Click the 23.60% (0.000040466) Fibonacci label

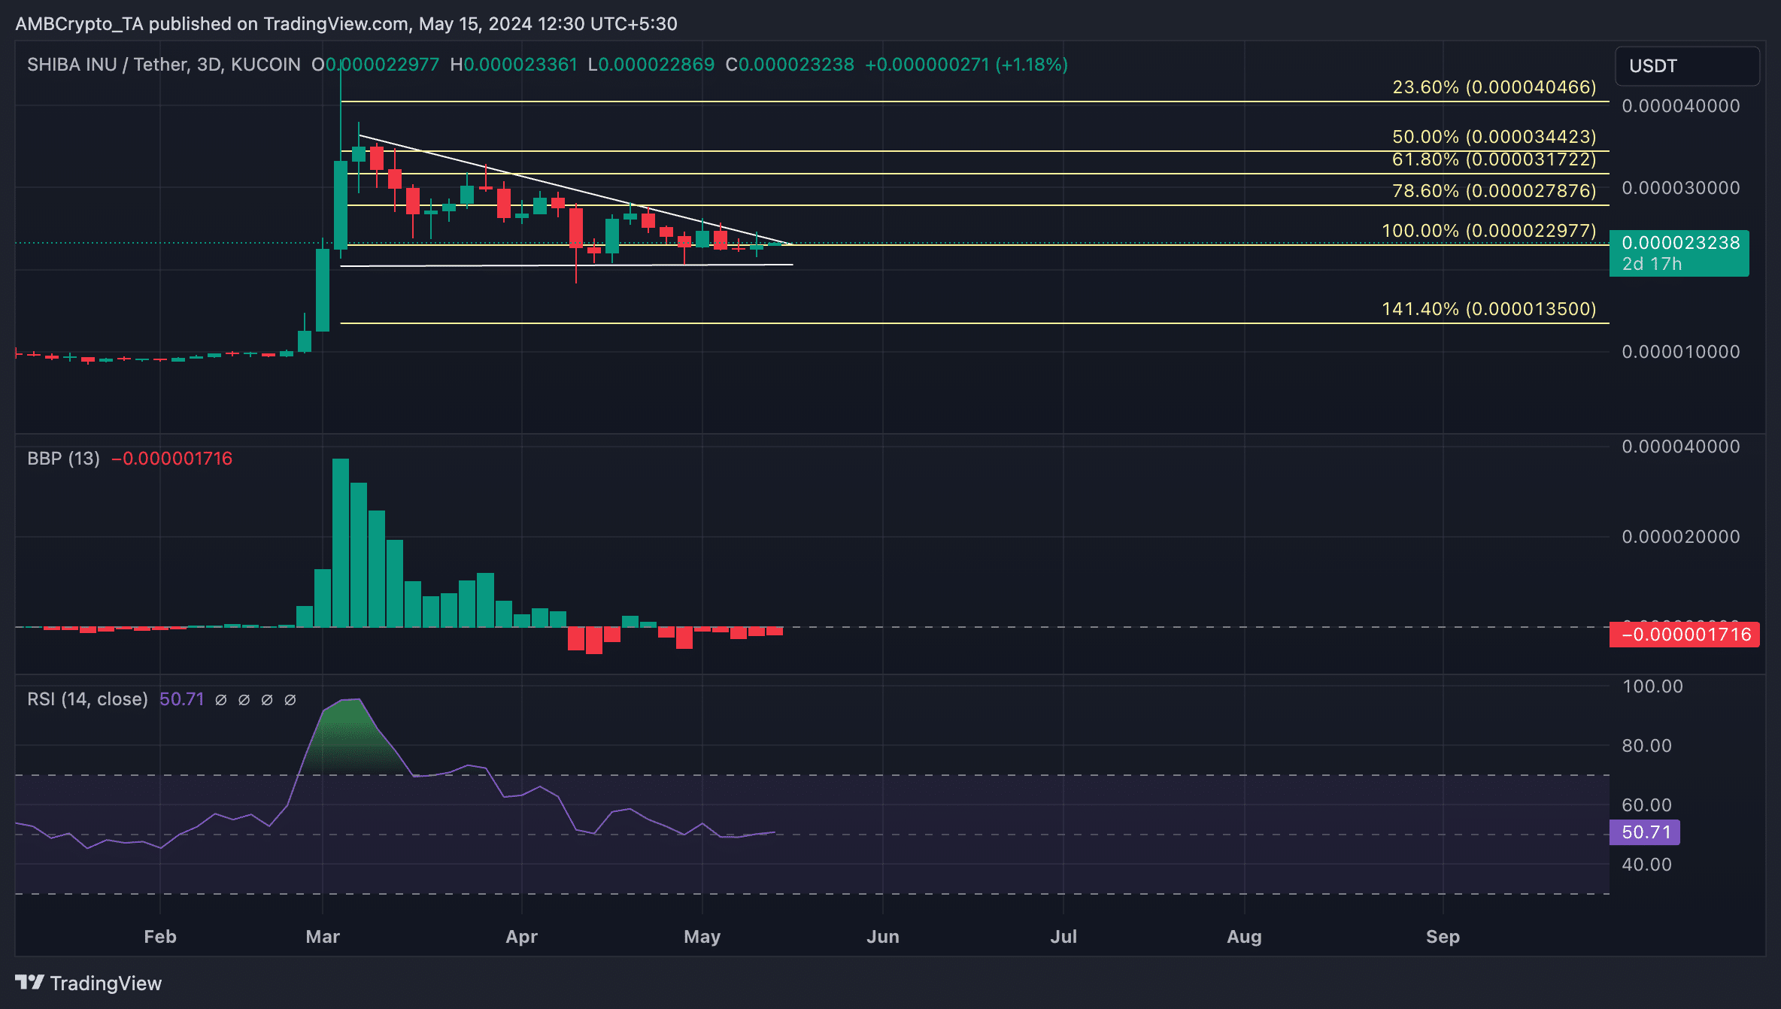[x=1494, y=87]
